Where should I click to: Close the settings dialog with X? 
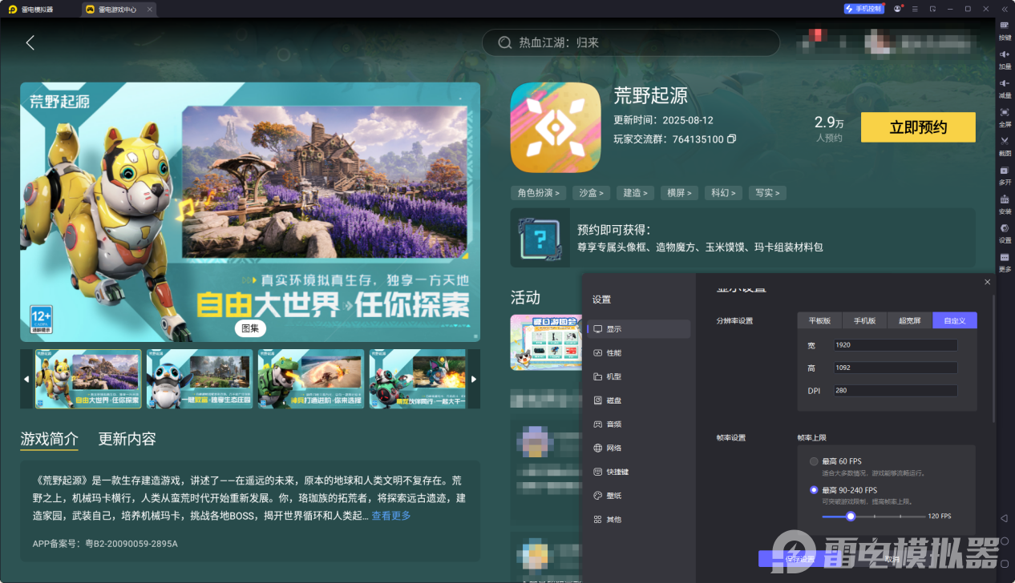[987, 282]
